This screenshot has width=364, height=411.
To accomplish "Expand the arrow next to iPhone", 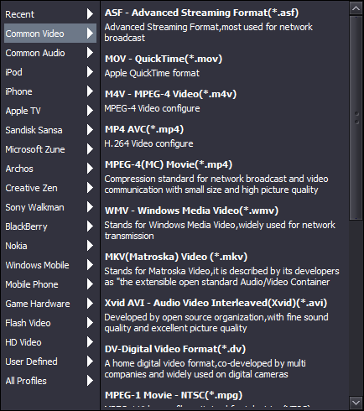I will (90, 91).
